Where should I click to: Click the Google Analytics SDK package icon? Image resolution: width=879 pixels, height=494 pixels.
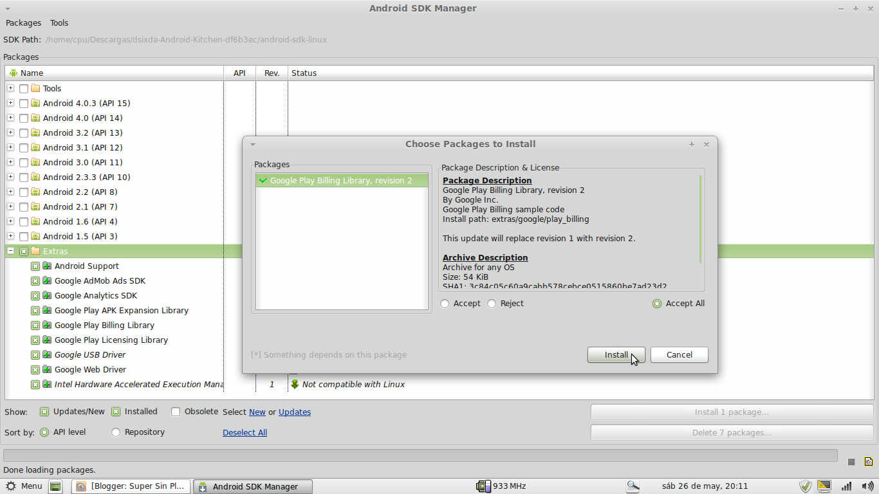click(47, 295)
